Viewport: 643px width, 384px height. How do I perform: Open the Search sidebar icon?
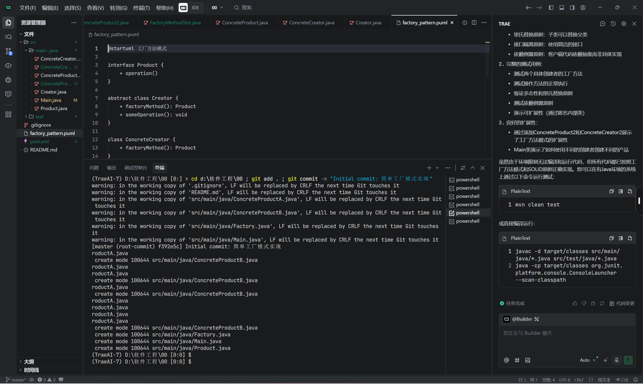tap(8, 37)
